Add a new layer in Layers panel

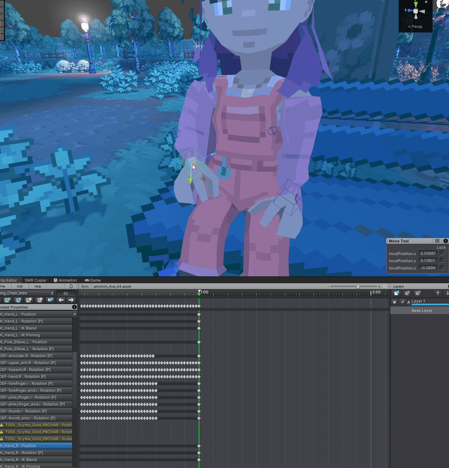(397, 293)
